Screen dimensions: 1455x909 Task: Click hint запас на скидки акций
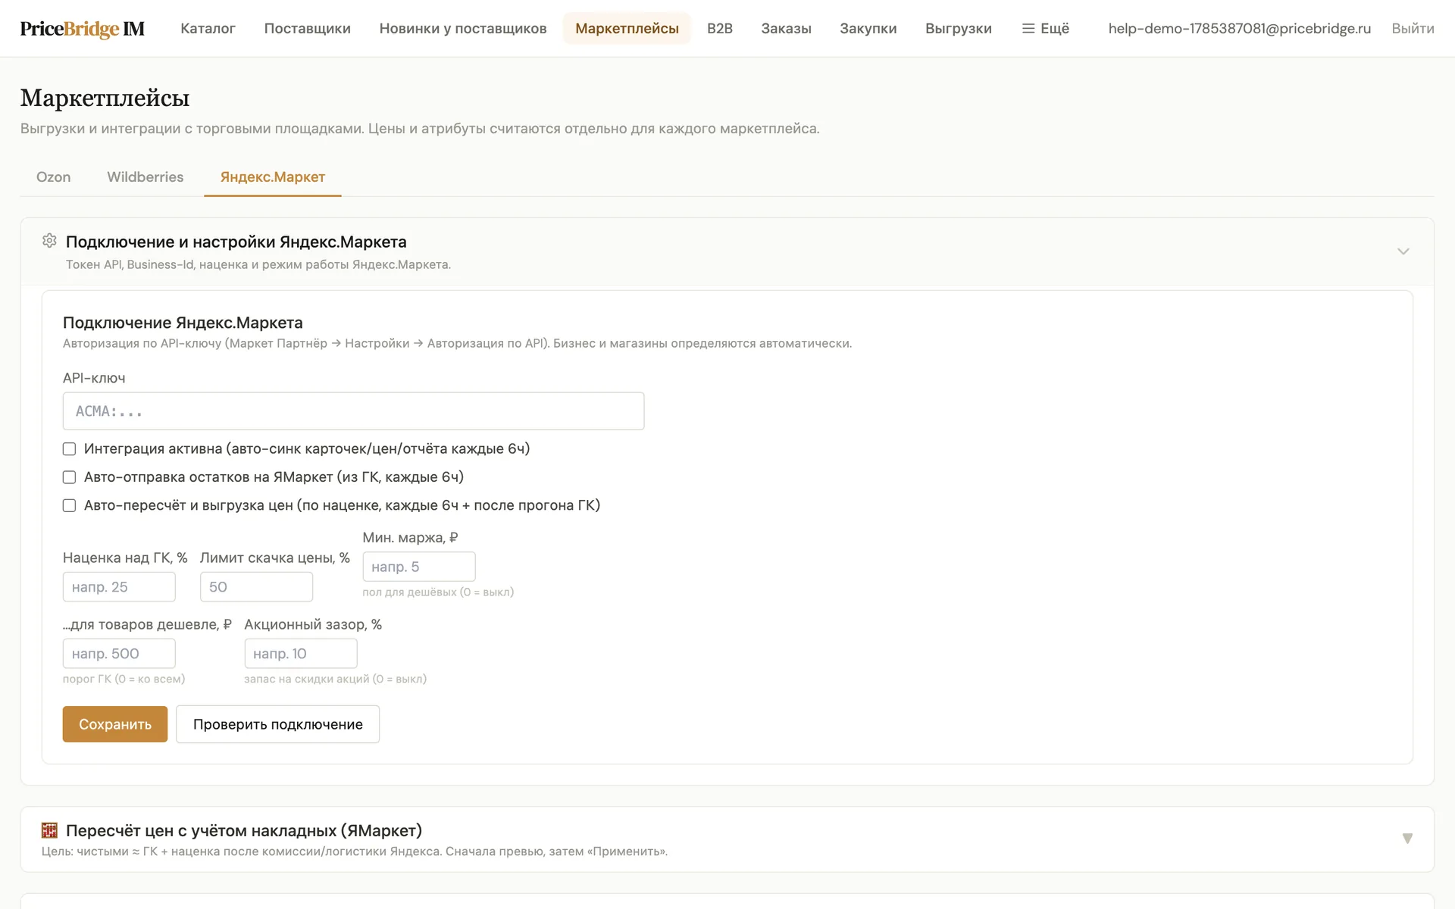click(336, 679)
